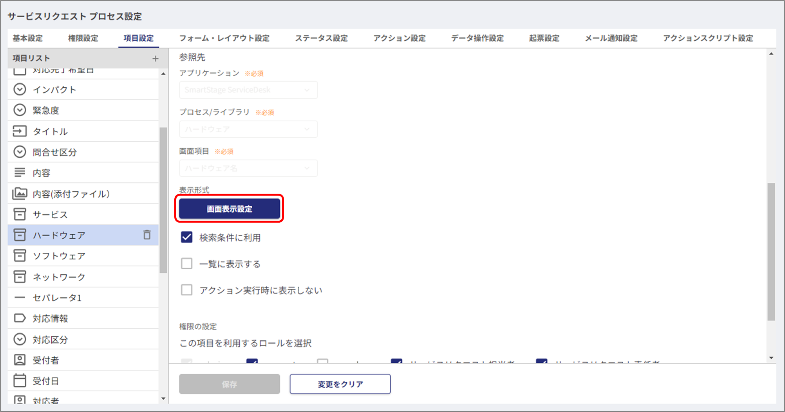Check アクション実行時に表示しない option
This screenshot has height=412, width=785.
point(187,290)
